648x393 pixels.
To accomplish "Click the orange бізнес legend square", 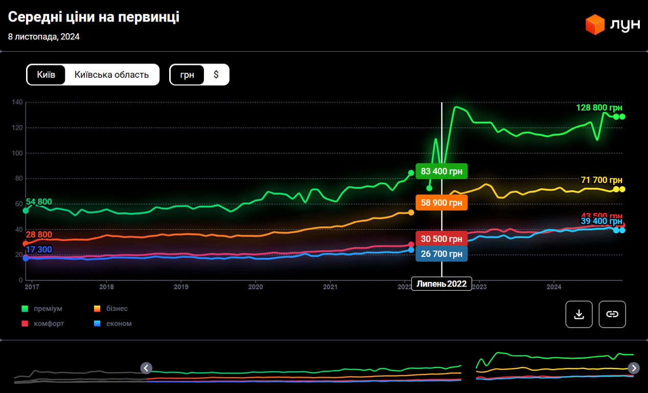I will pos(97,309).
